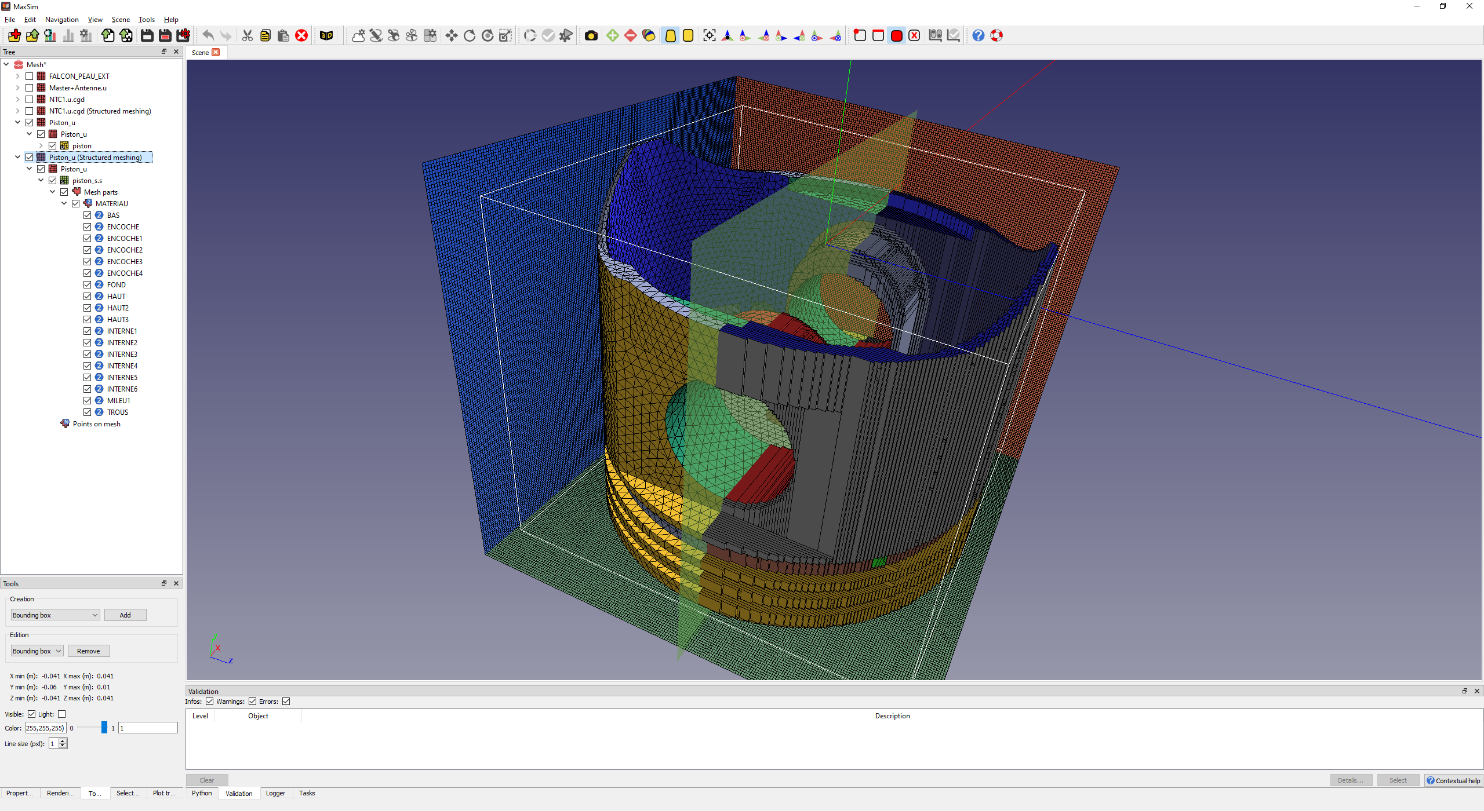Collapse the MATERIAU tree node
The height and width of the screenshot is (811, 1484).
click(x=64, y=204)
